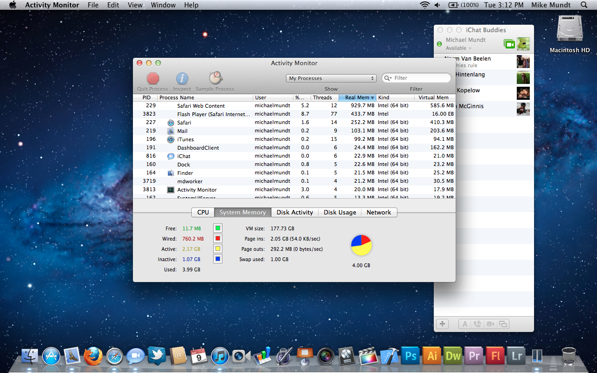The image size is (597, 373).
Task: Start video chat via green camera icon
Action: point(509,44)
